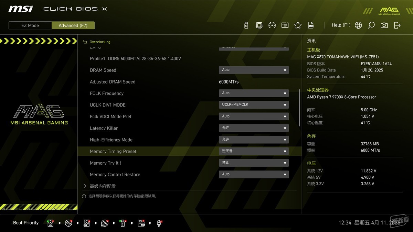The width and height of the screenshot is (413, 232).
Task: Click the 5.00 GHz frequency value
Action: [x=369, y=110]
